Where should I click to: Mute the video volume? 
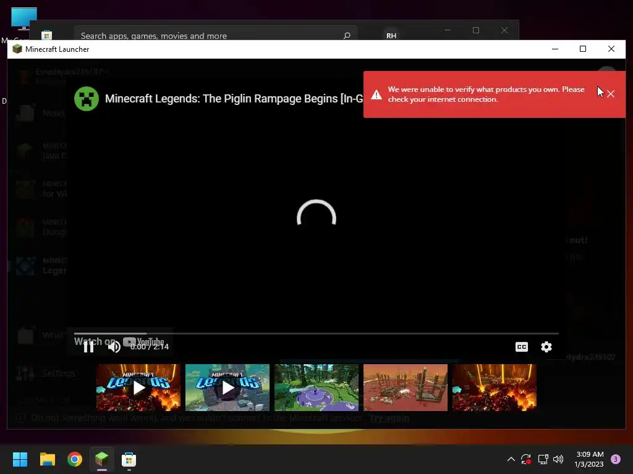[114, 347]
